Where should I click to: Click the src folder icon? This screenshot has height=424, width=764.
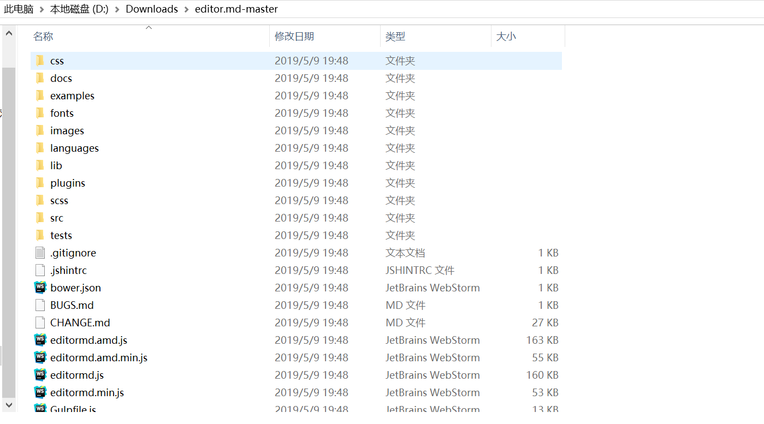click(x=40, y=218)
